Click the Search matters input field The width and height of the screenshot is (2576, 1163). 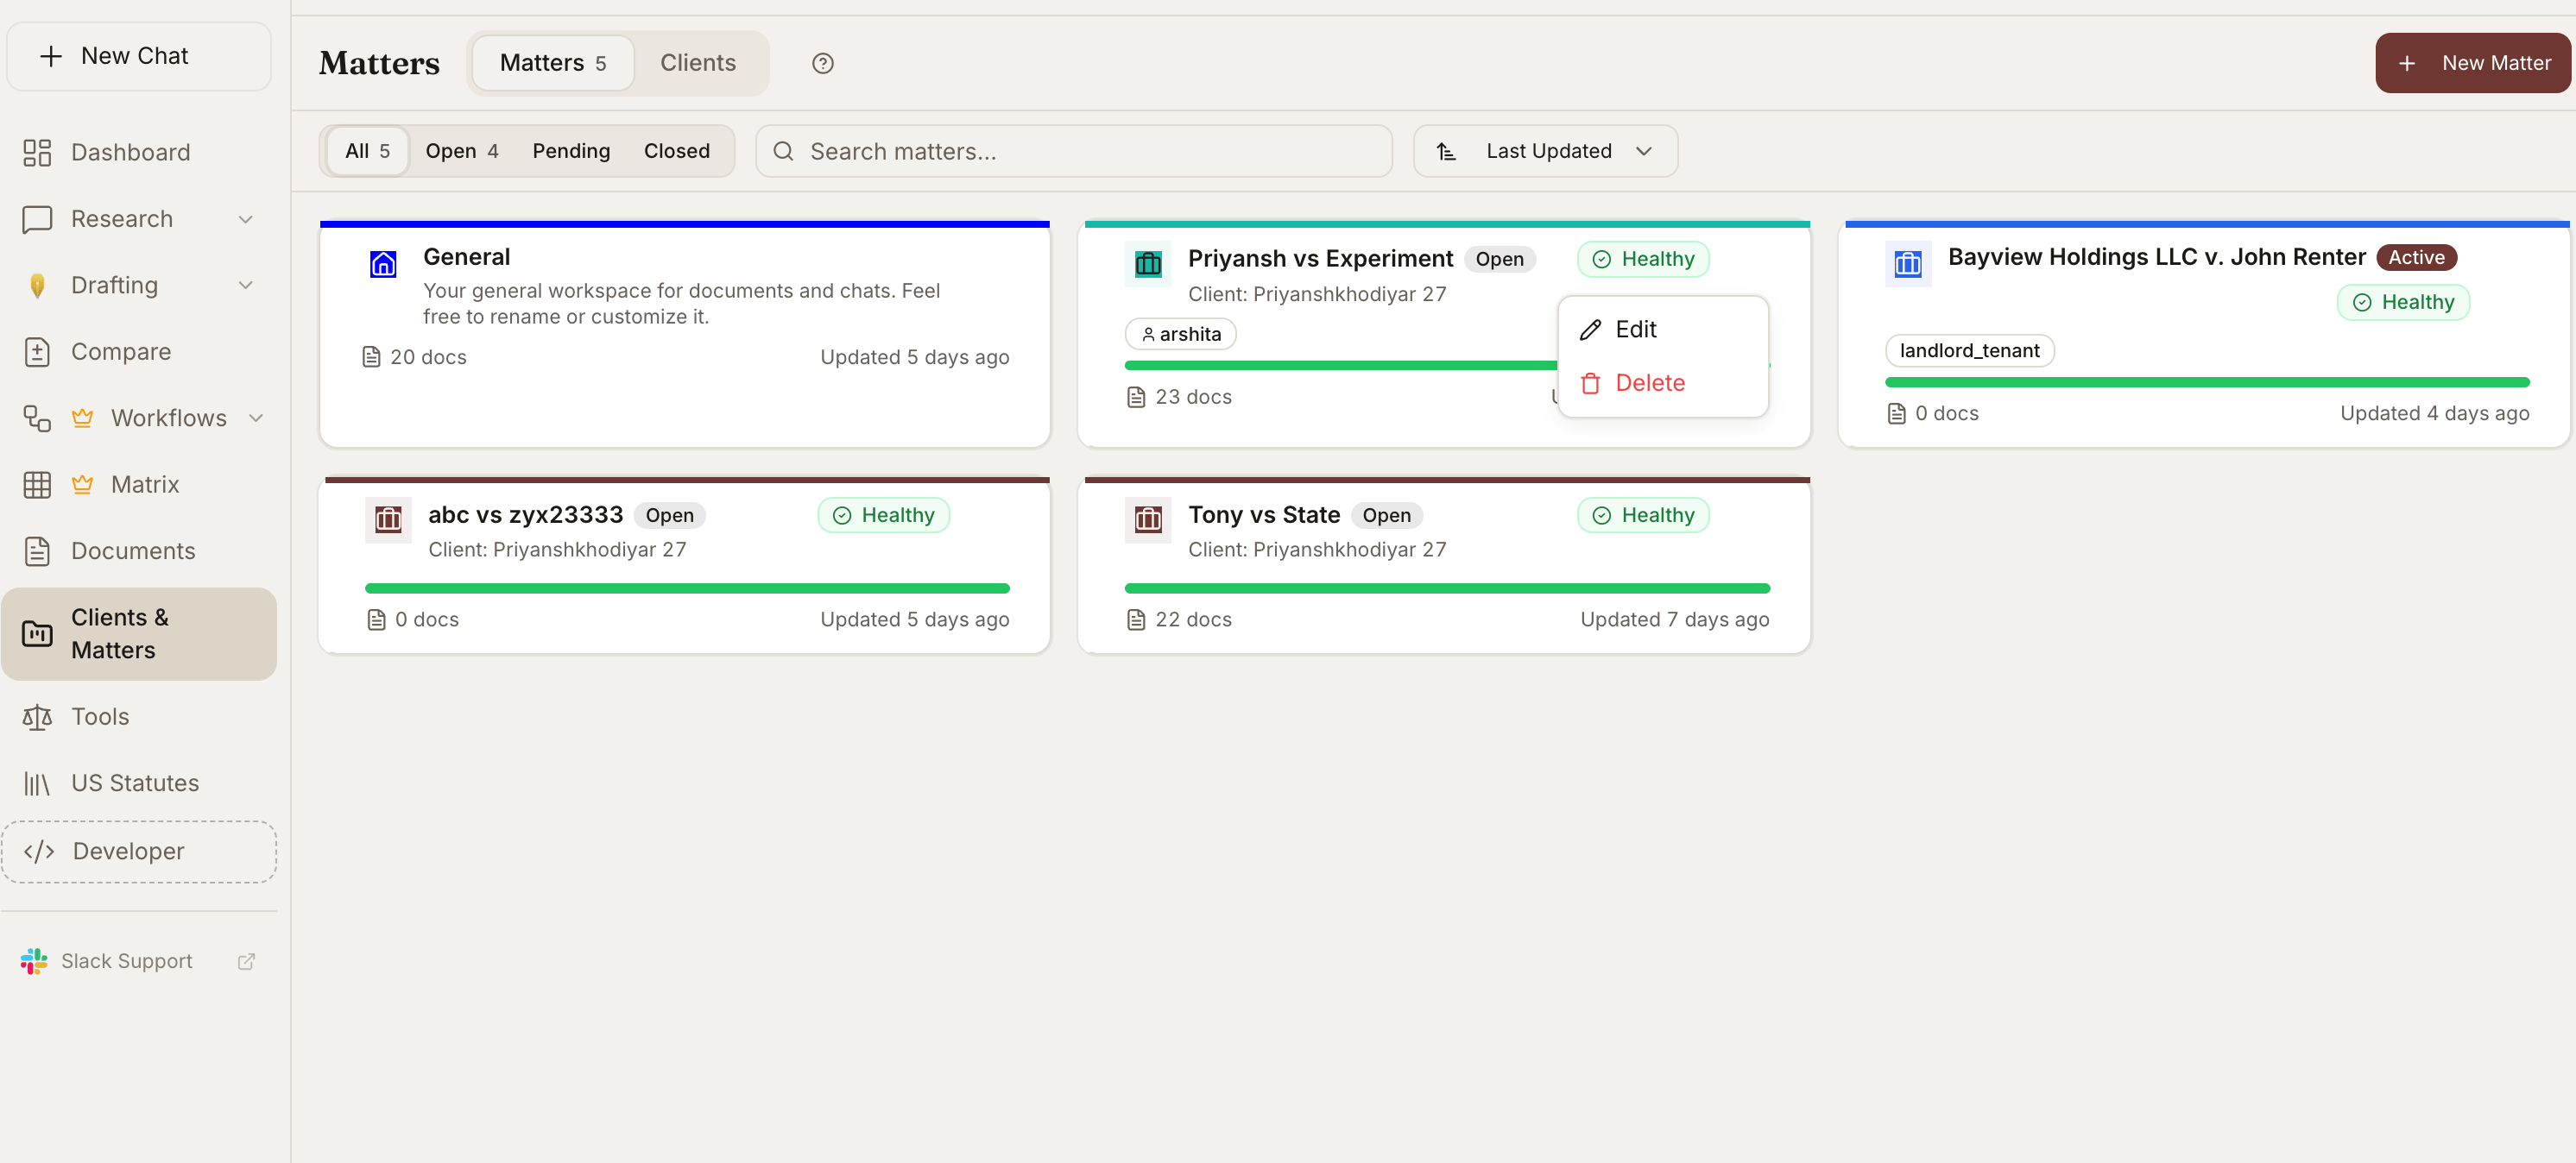point(1073,151)
